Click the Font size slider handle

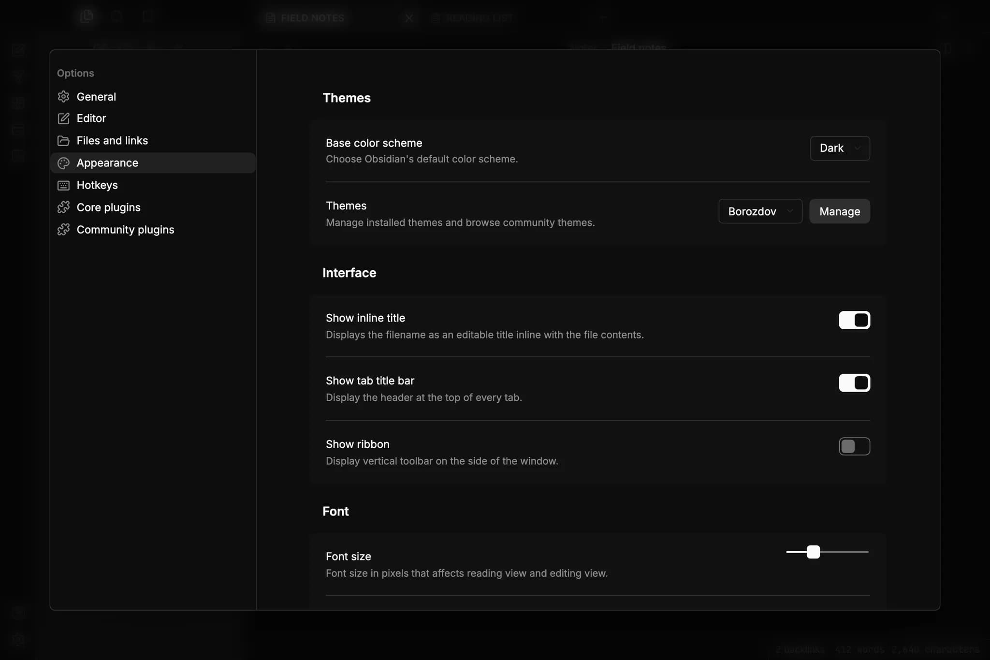[813, 552]
